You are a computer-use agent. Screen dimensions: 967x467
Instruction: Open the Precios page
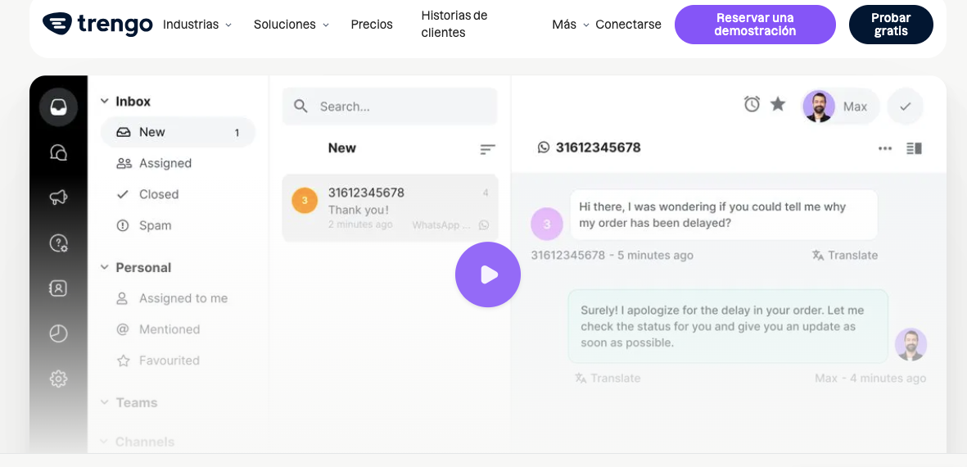click(x=372, y=25)
